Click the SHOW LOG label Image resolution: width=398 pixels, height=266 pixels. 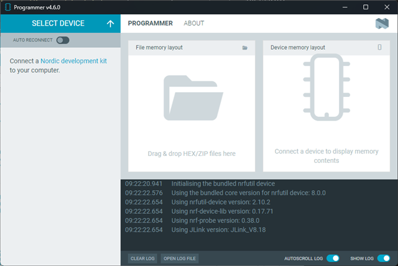(362, 259)
